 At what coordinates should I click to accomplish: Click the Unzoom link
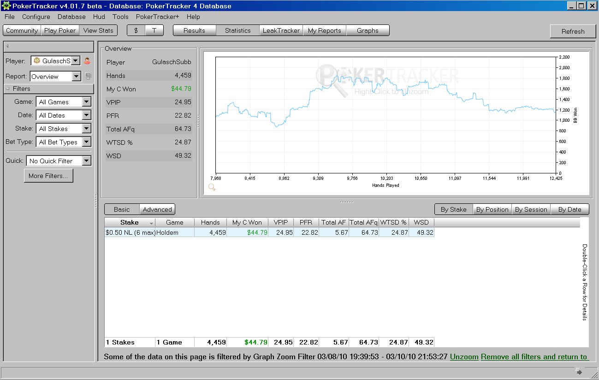tap(464, 356)
